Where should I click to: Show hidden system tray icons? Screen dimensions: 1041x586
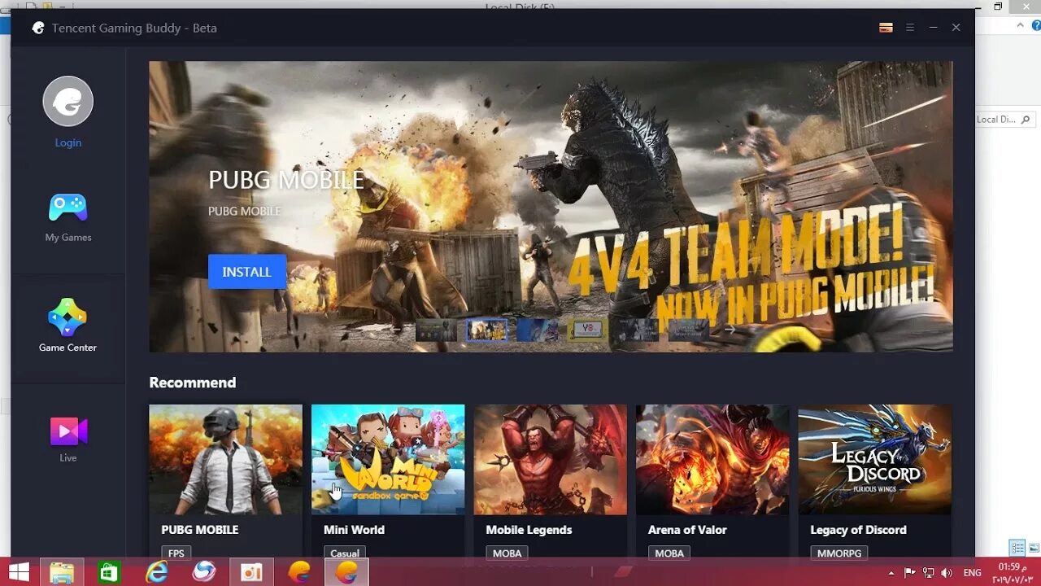click(x=891, y=573)
